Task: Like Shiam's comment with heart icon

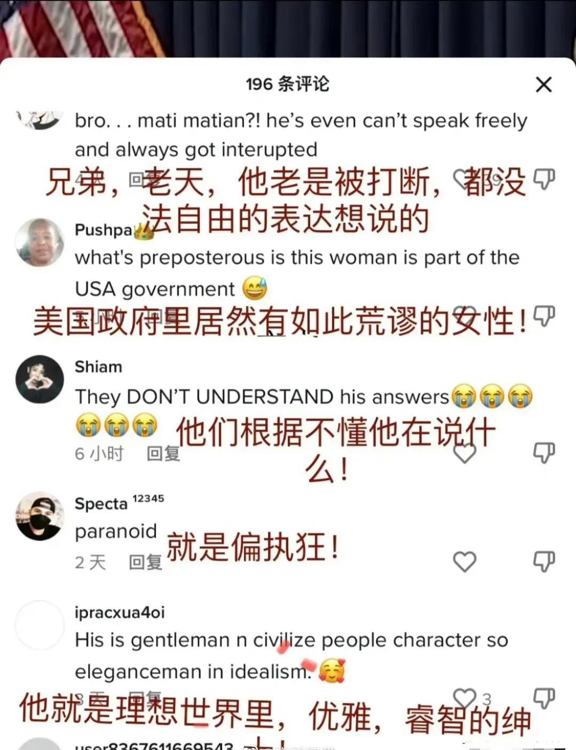Action: click(x=464, y=453)
